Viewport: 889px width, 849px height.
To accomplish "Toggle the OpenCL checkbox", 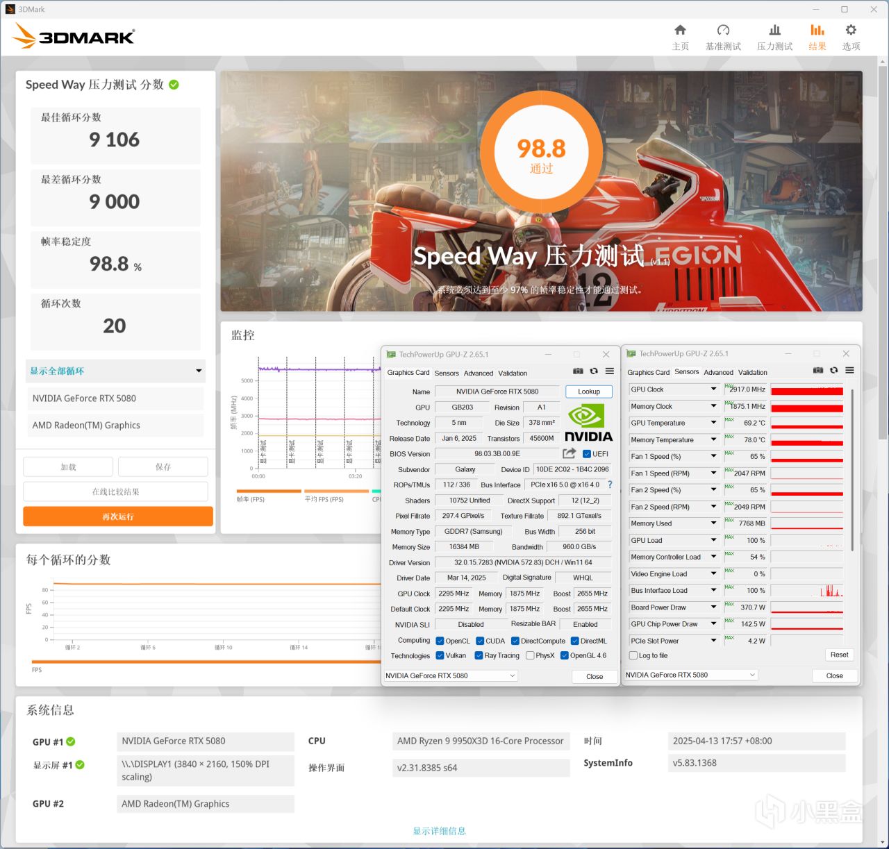I will [440, 641].
